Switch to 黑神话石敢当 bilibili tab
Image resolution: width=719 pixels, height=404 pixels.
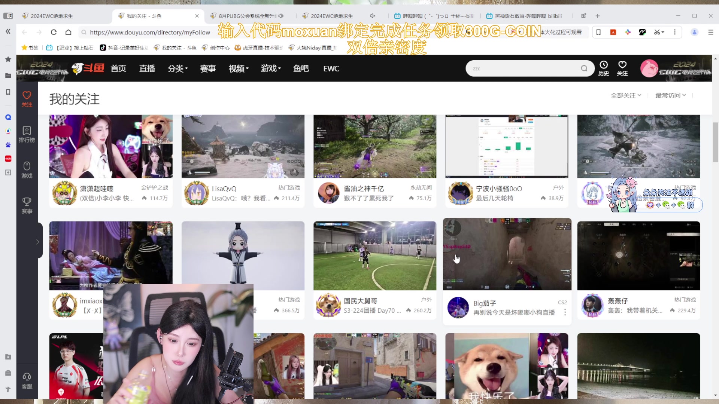[524, 16]
